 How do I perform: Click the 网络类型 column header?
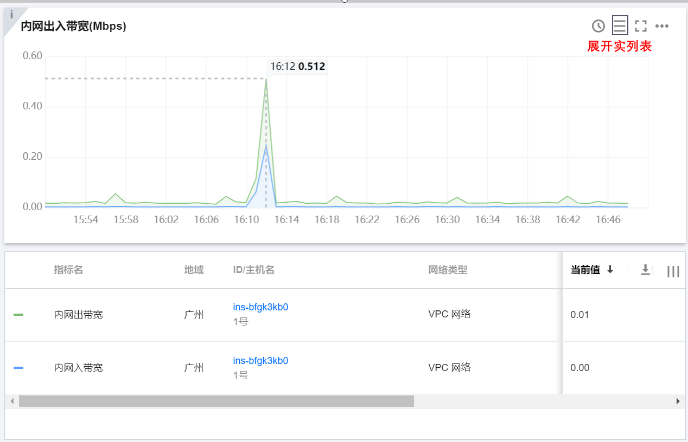[448, 270]
